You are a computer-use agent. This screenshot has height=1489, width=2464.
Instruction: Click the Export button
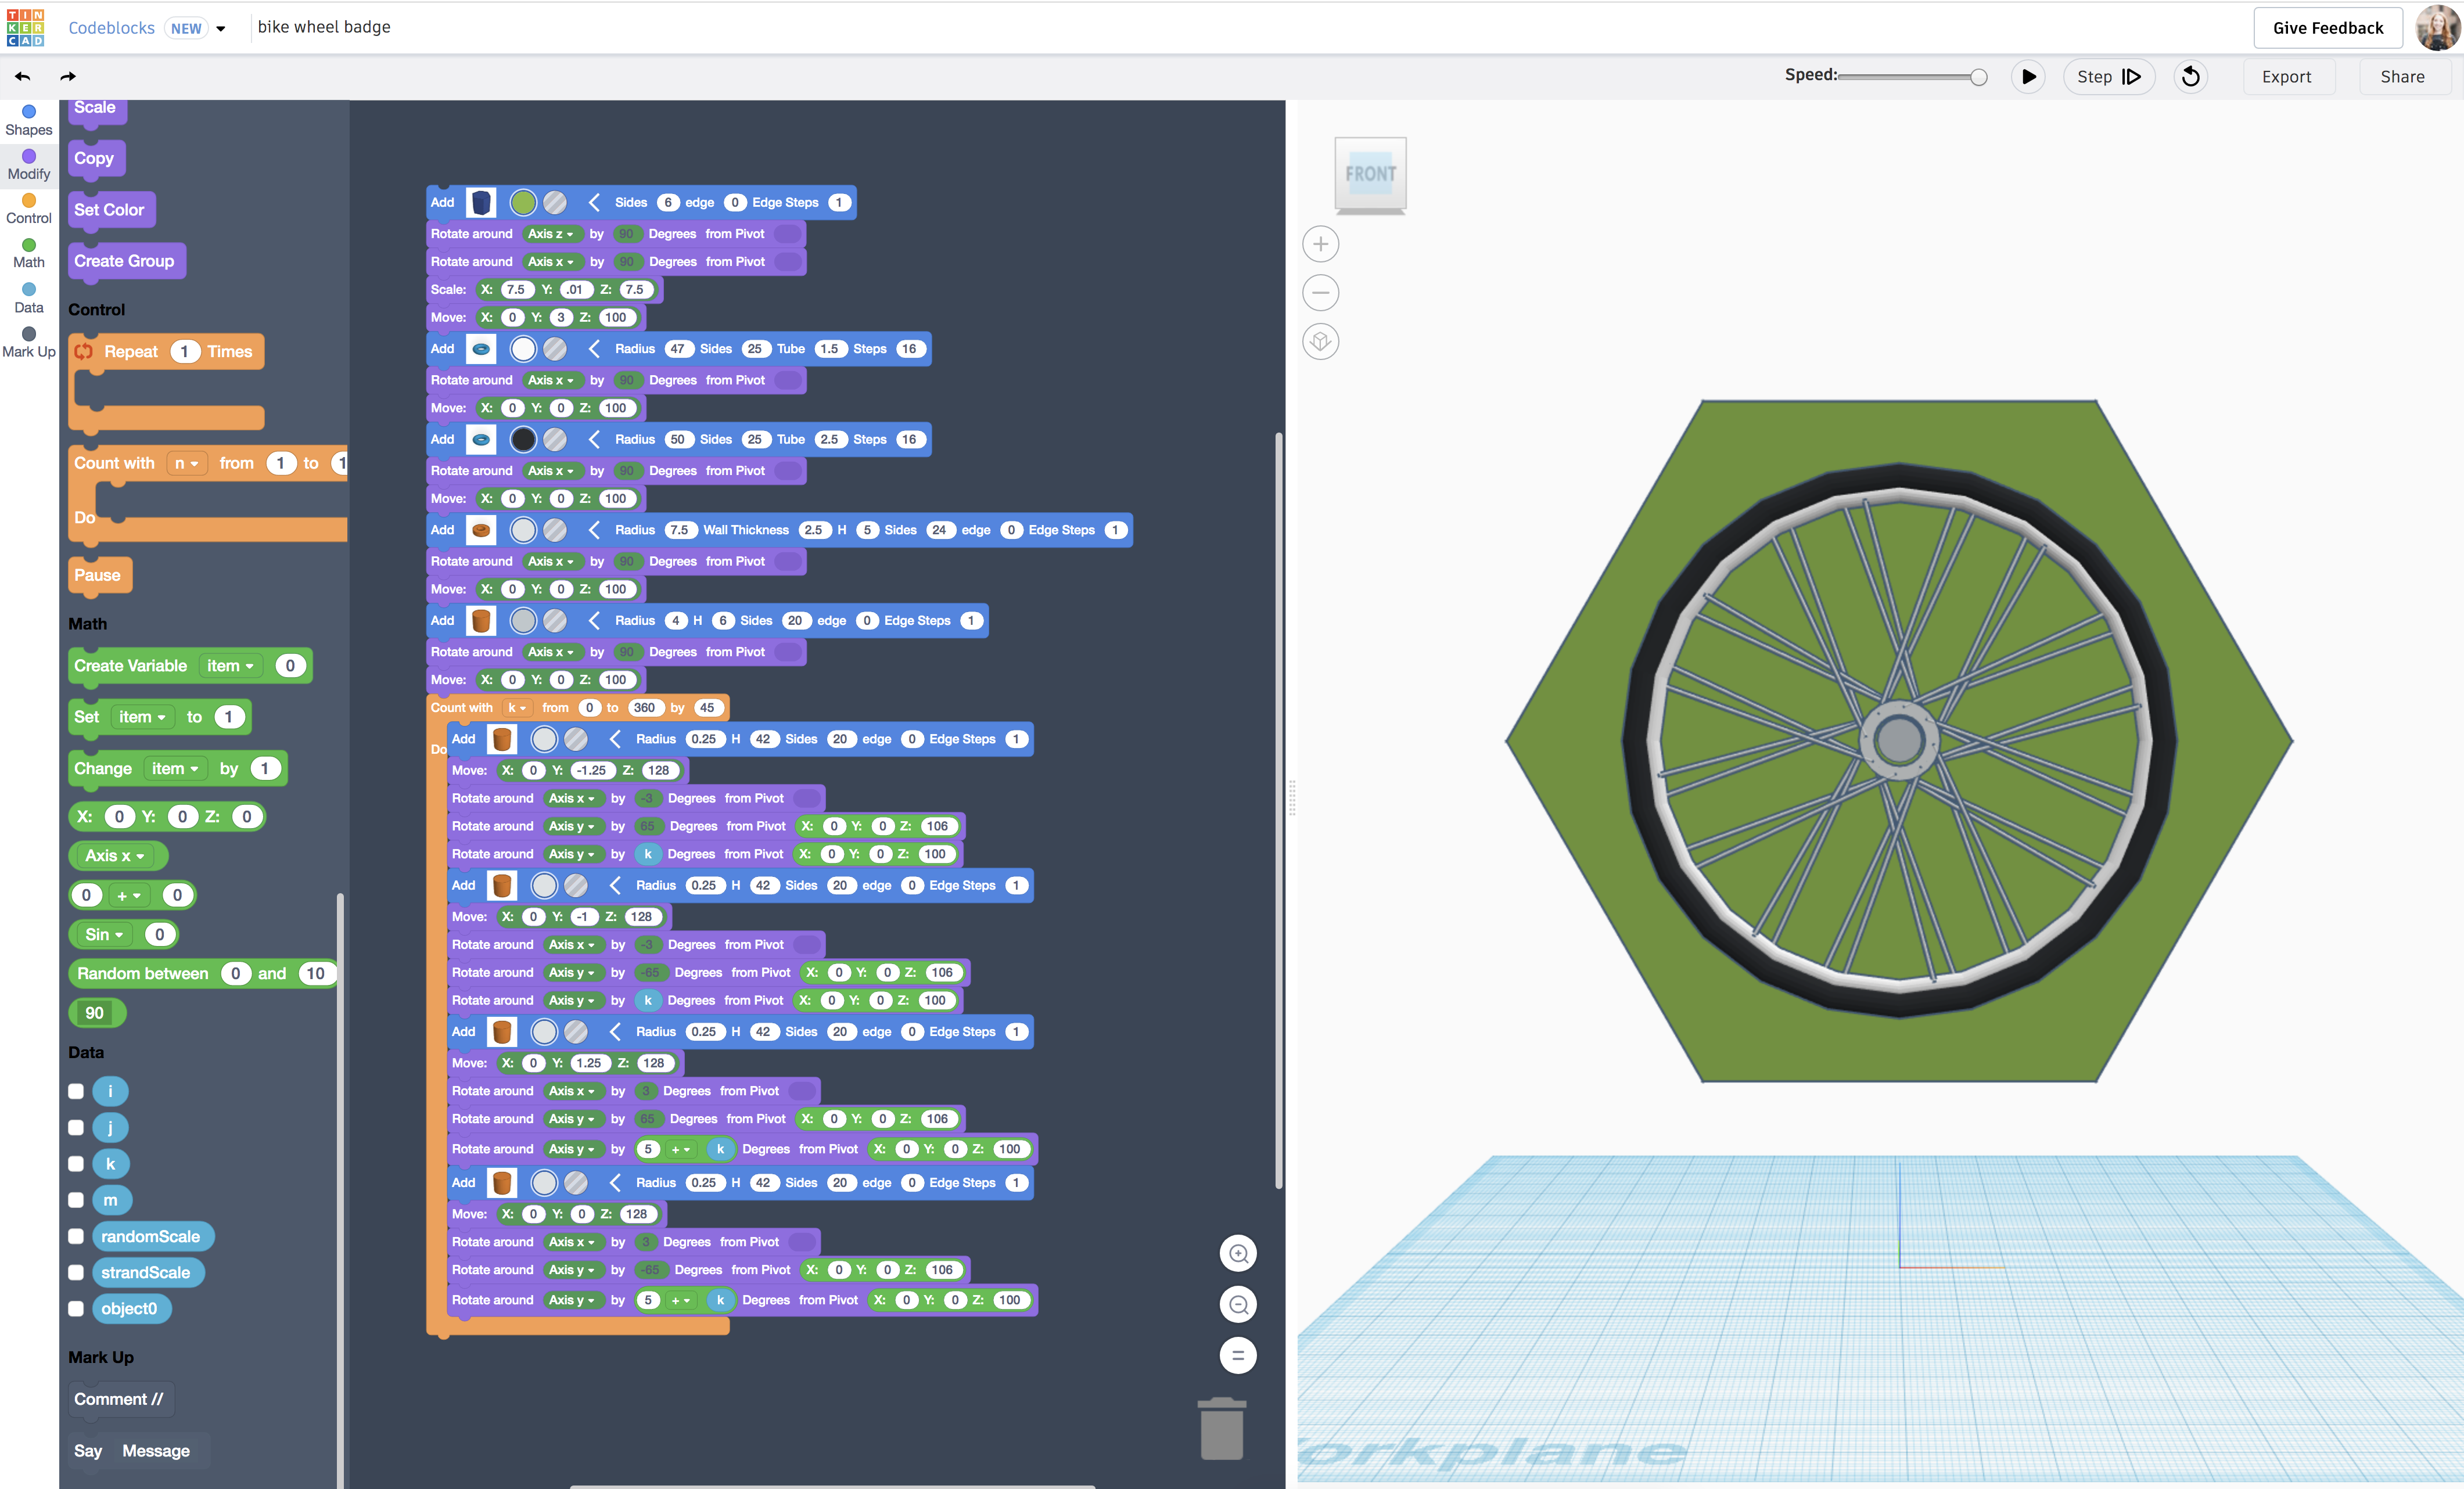coord(2289,76)
